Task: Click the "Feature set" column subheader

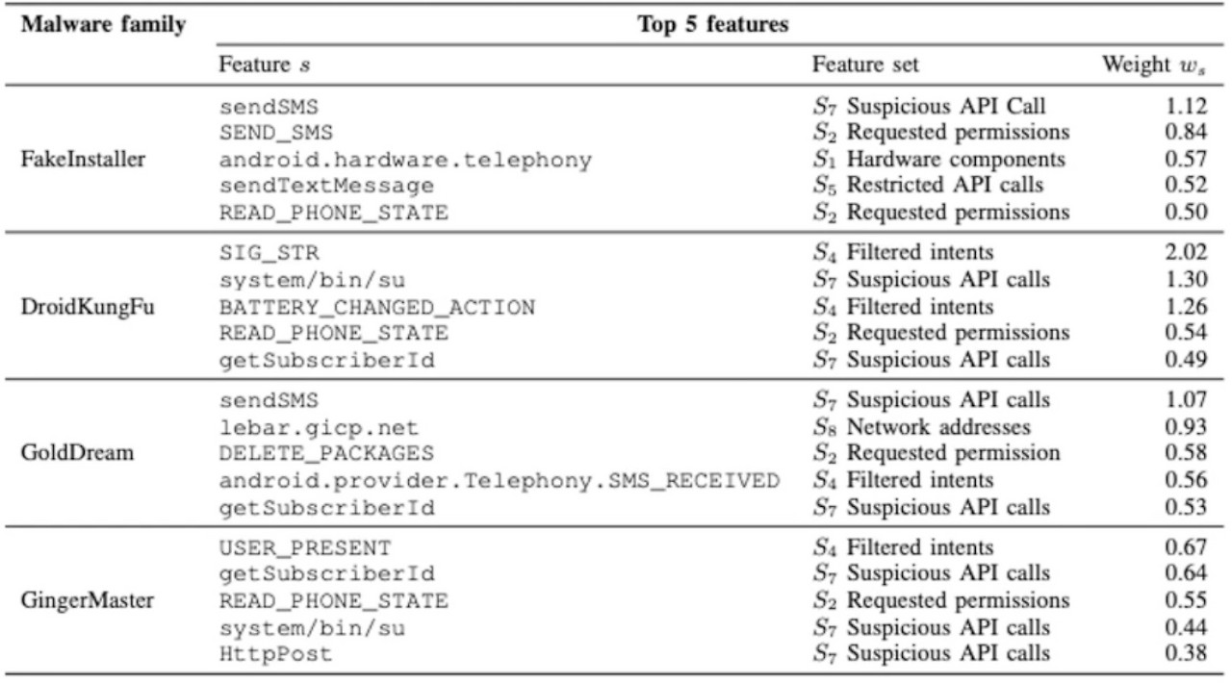Action: pos(865,67)
